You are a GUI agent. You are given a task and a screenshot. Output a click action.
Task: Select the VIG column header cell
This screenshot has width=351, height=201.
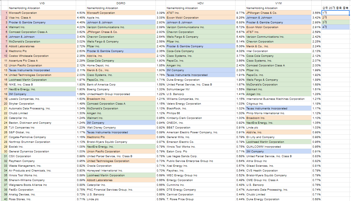(x=42, y=3)
